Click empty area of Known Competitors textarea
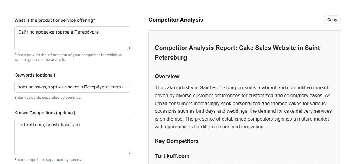 tap(72, 142)
